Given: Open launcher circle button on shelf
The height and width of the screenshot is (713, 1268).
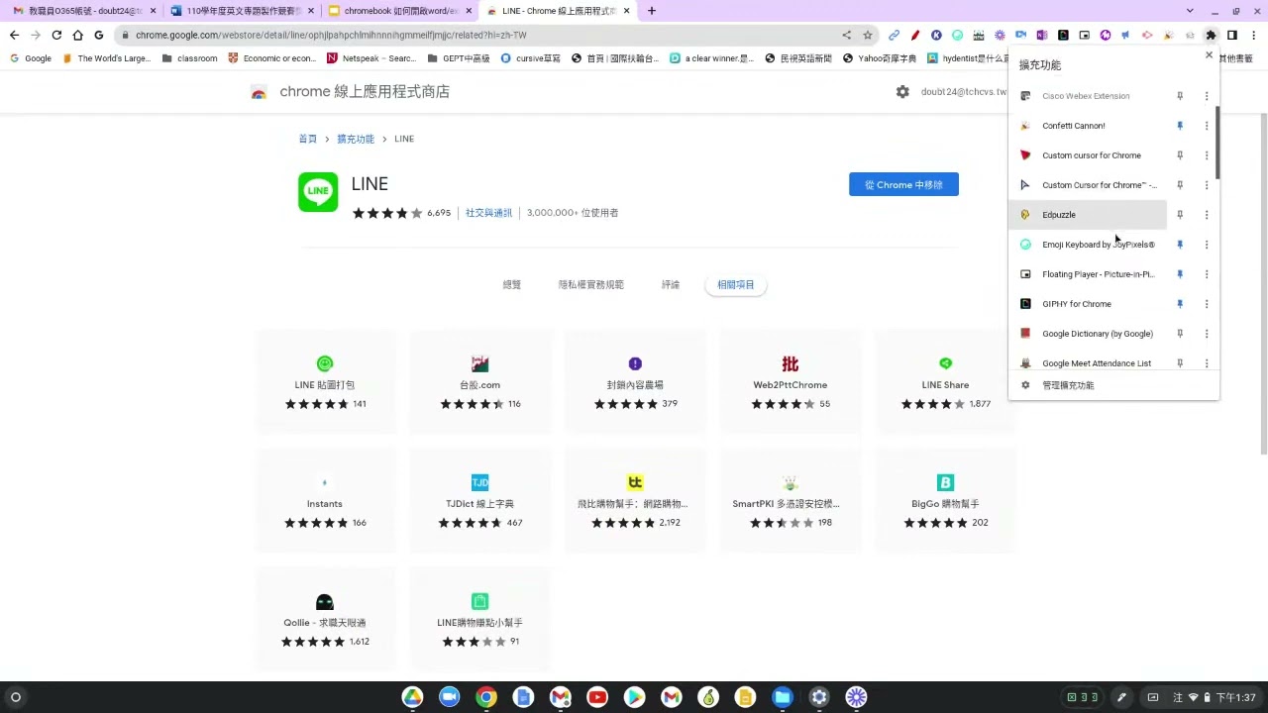Looking at the screenshot, I should tap(15, 697).
